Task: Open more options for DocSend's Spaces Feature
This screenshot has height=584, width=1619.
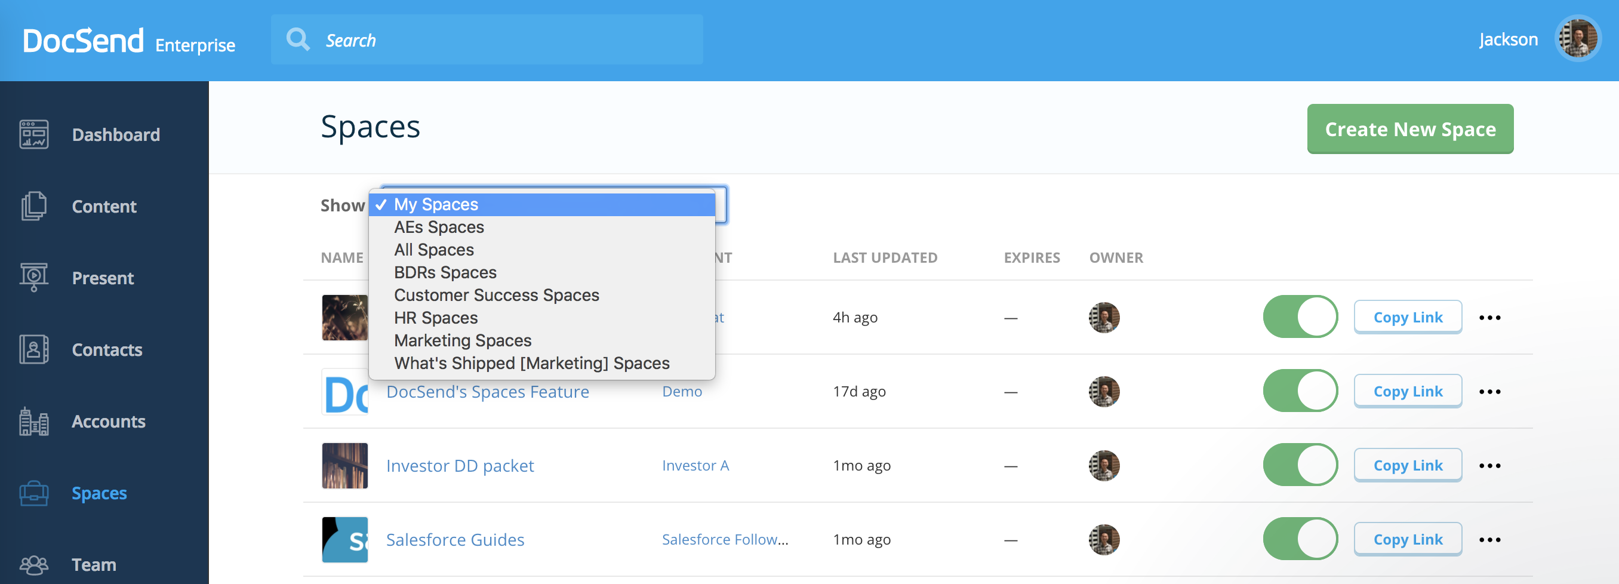Action: 1489,392
